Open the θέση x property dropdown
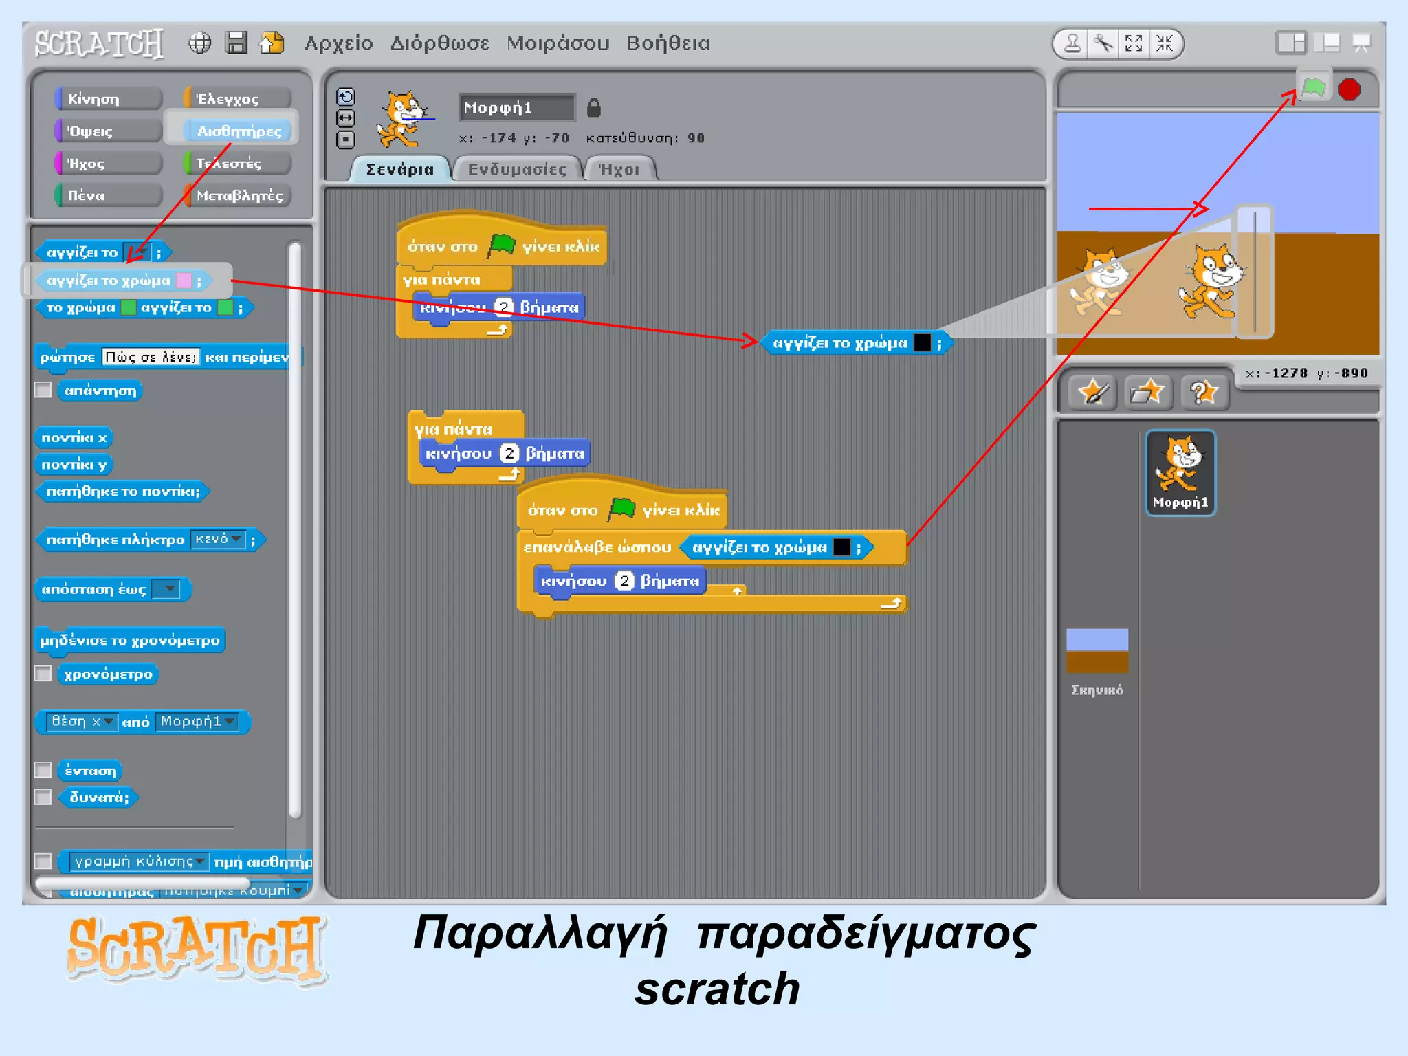The image size is (1408, 1056). 81,721
